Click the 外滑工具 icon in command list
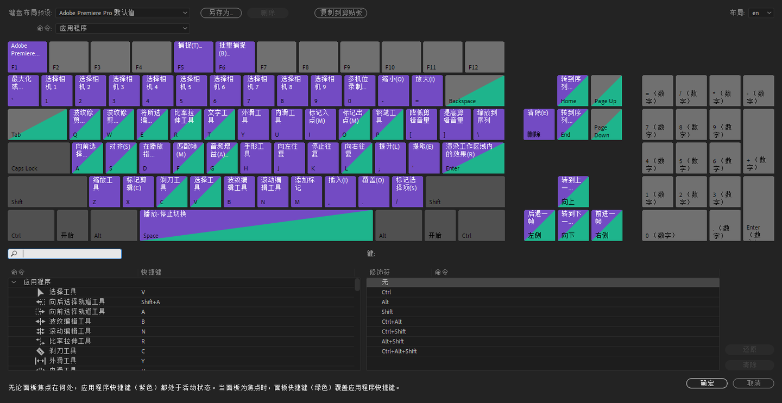Screen dimensions: 782x403 [x=40, y=361]
